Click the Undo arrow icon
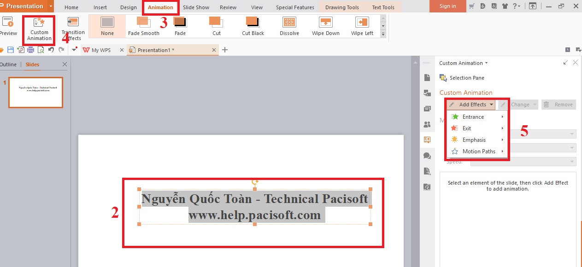582x267 pixels. [x=52, y=50]
